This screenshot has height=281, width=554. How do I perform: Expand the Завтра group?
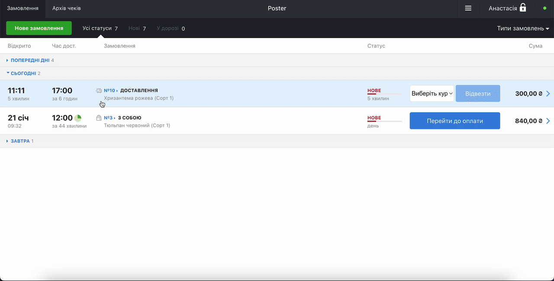point(20,141)
